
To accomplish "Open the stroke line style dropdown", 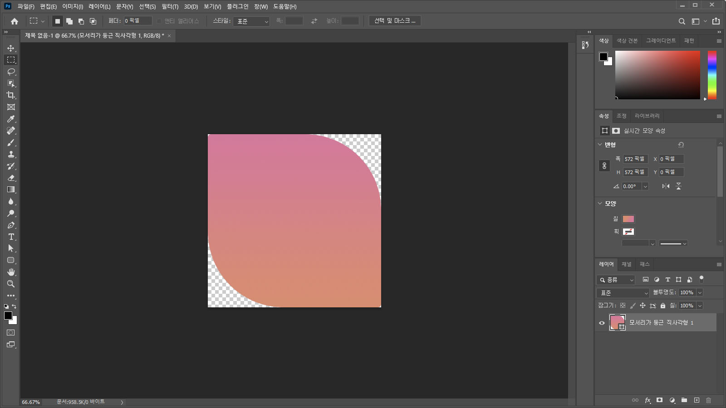I will point(673,243).
